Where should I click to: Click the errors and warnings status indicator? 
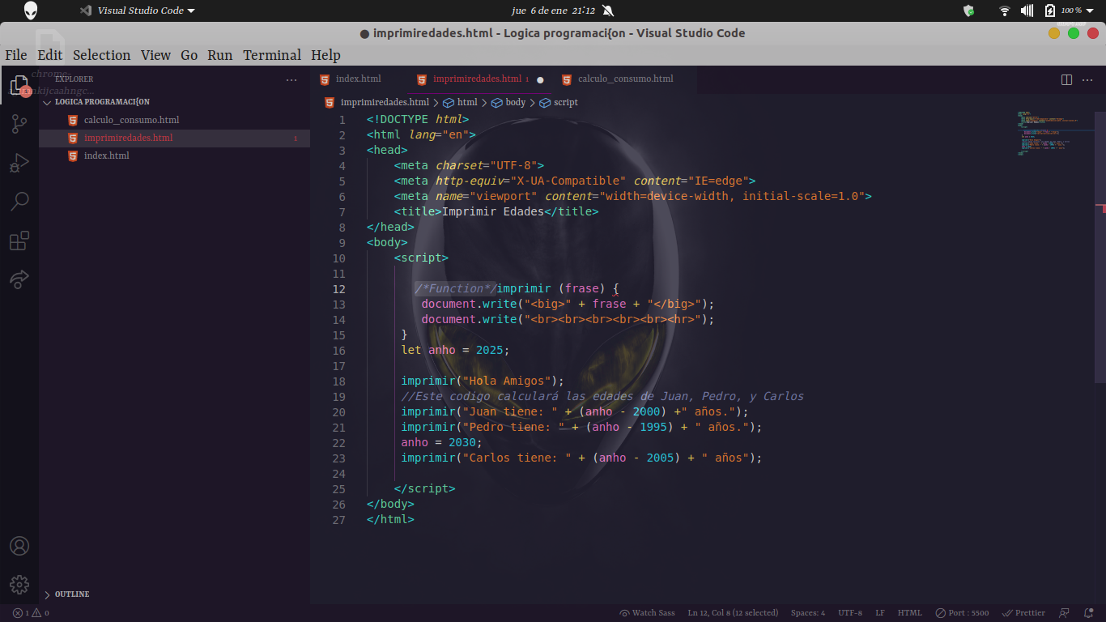pyautogui.click(x=31, y=613)
